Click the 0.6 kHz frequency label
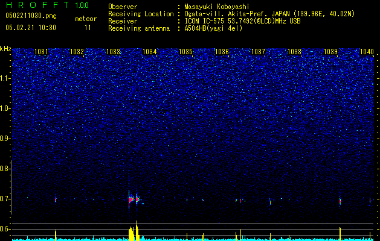Viewport: 380px width, 241px height. 5,229
